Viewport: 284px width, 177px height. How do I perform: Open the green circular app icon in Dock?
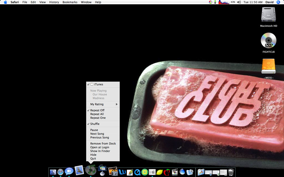pyautogui.click(x=145, y=172)
